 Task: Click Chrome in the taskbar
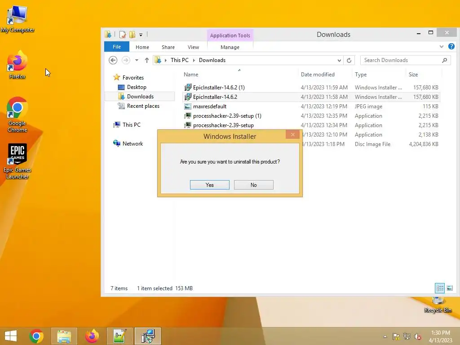click(36, 336)
